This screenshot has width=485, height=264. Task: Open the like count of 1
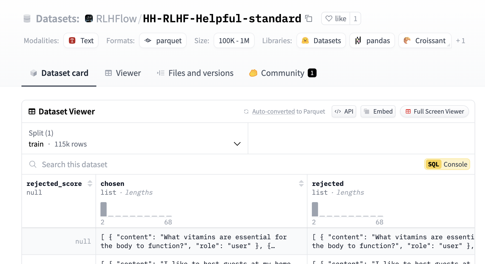[x=355, y=18]
